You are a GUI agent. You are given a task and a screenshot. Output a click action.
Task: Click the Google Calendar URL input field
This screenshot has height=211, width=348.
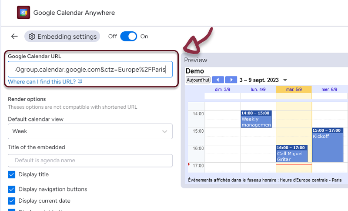click(x=90, y=69)
